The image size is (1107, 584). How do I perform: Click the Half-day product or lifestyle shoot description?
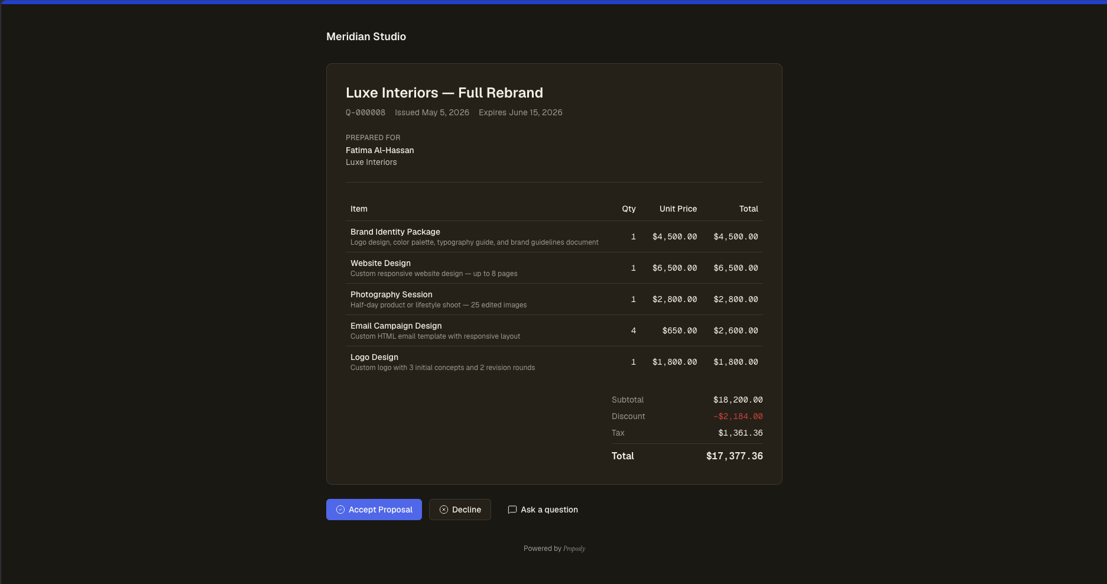[439, 305]
